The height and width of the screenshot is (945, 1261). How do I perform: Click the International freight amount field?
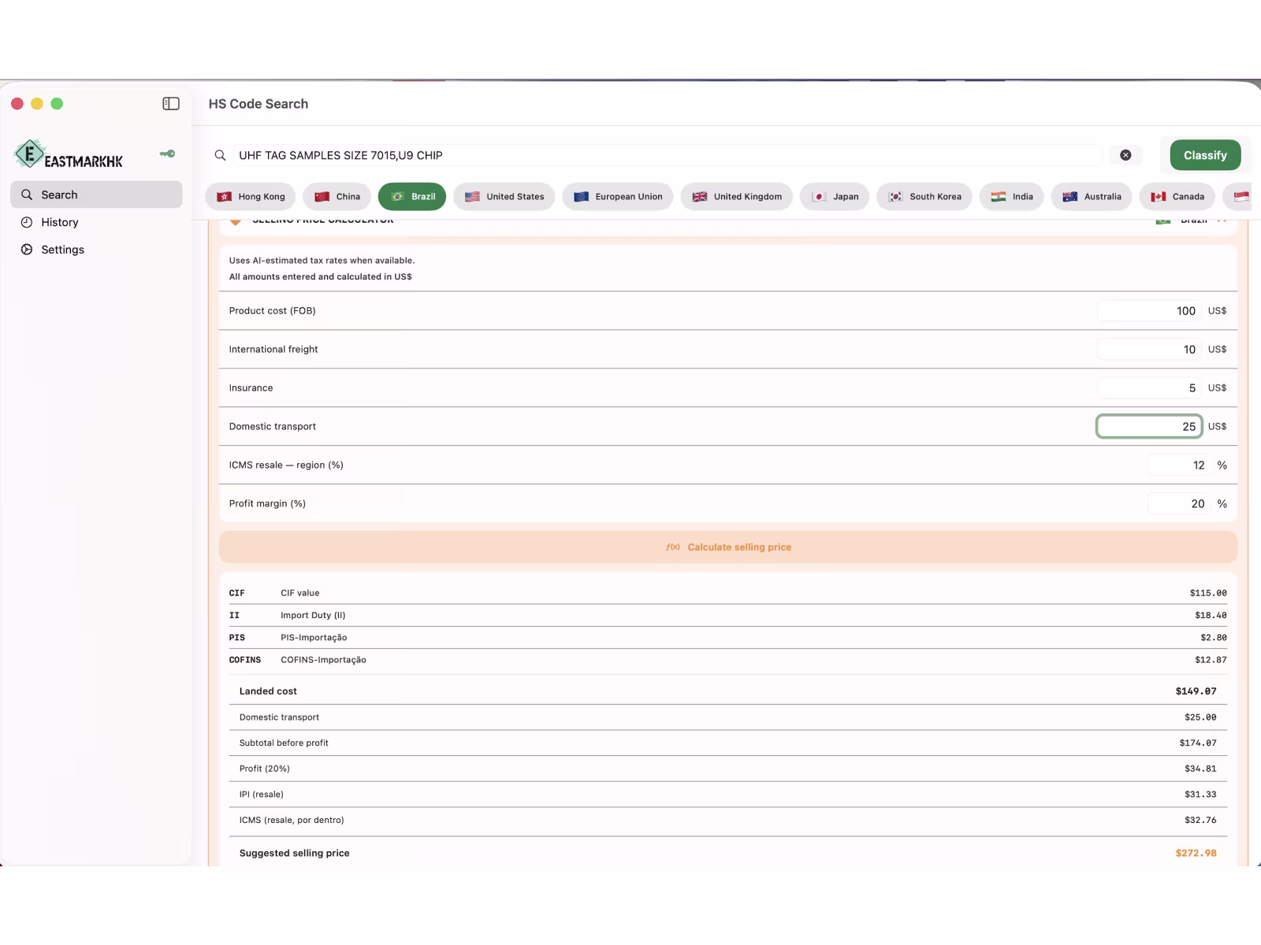1149,350
